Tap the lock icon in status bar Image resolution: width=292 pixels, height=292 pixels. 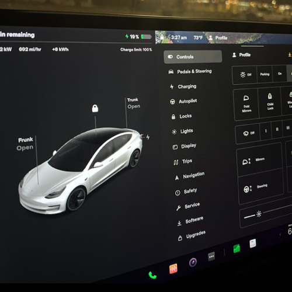click(162, 37)
